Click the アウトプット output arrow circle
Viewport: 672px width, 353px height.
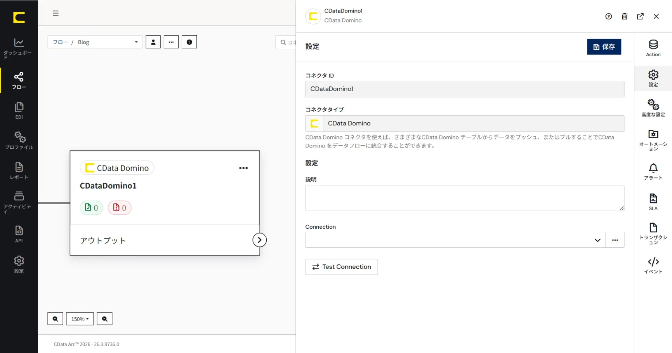point(259,240)
